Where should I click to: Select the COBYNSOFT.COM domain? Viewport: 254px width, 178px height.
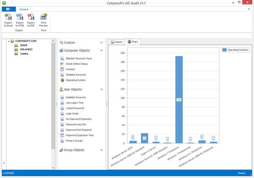tap(26, 41)
